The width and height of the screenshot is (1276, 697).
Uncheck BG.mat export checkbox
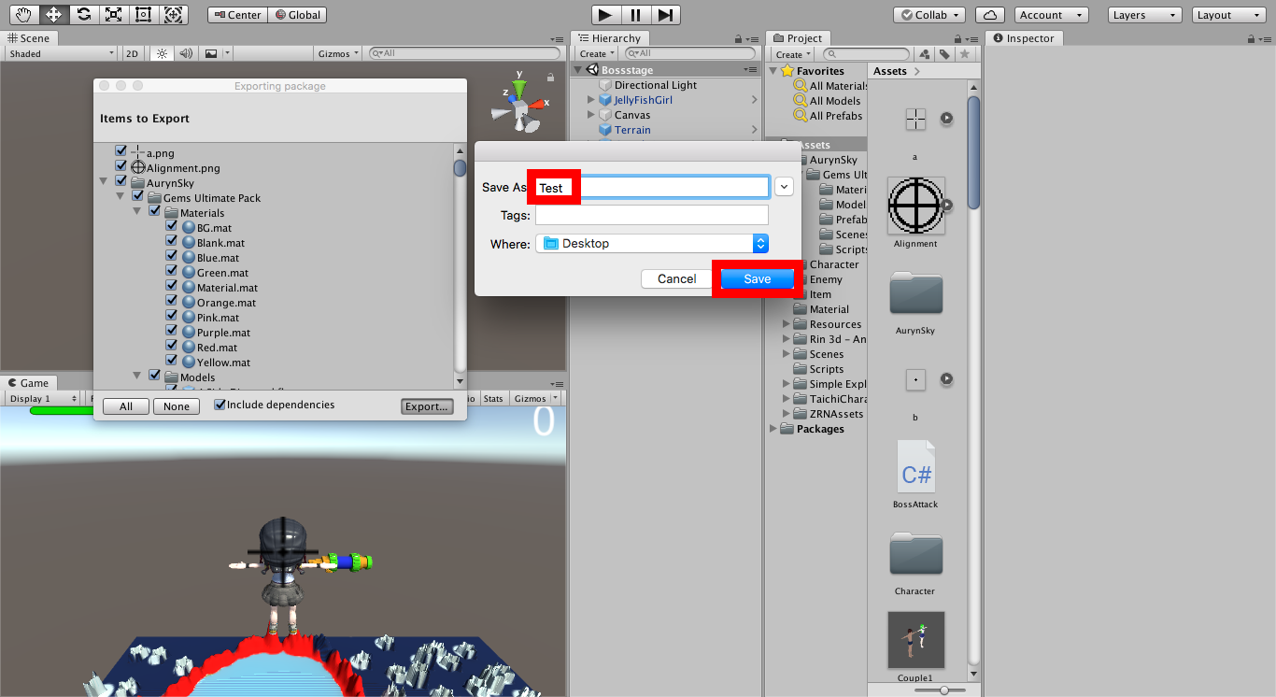(x=171, y=226)
